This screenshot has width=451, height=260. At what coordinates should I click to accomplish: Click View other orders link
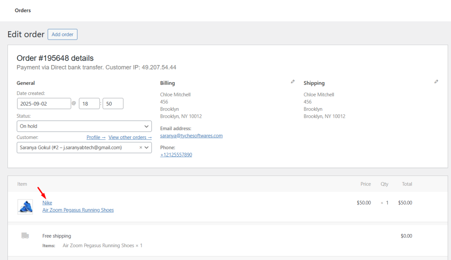(130, 137)
